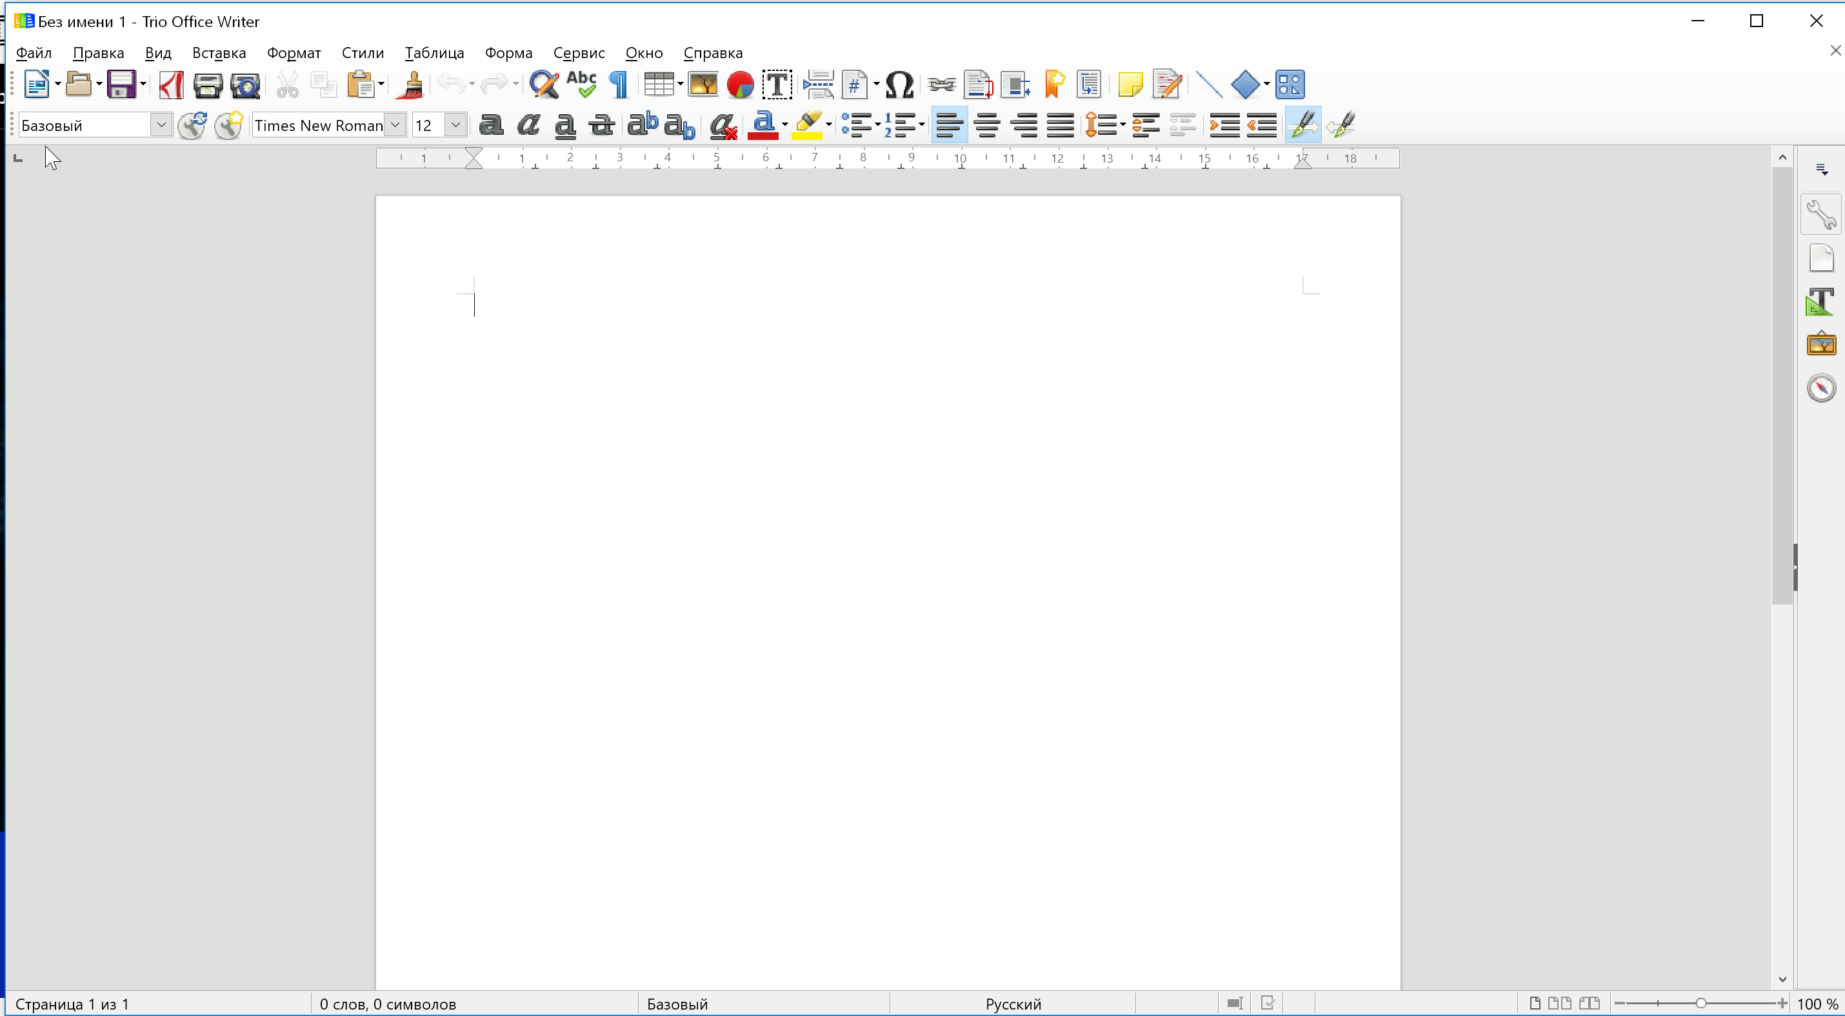This screenshot has height=1016, width=1845.
Task: Open the Вставка menu
Action: (219, 52)
